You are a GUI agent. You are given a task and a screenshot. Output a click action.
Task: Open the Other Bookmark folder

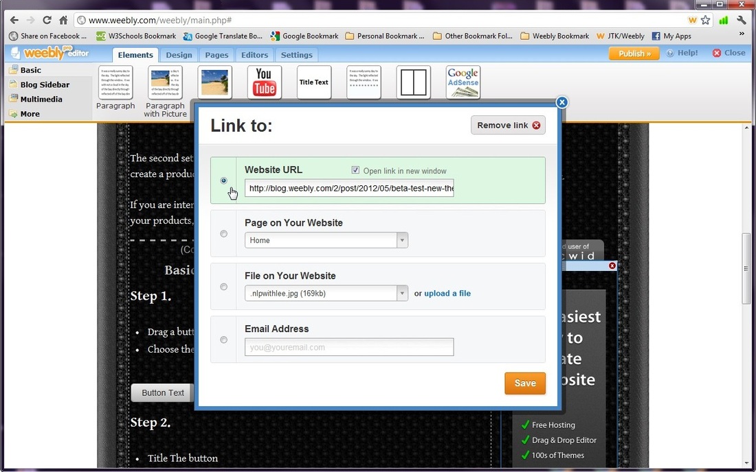click(473, 36)
